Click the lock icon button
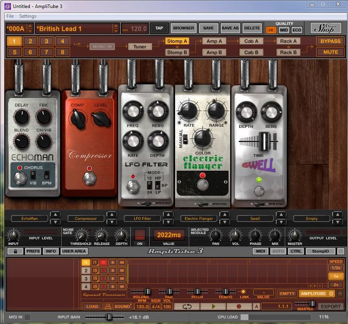 coord(15,251)
